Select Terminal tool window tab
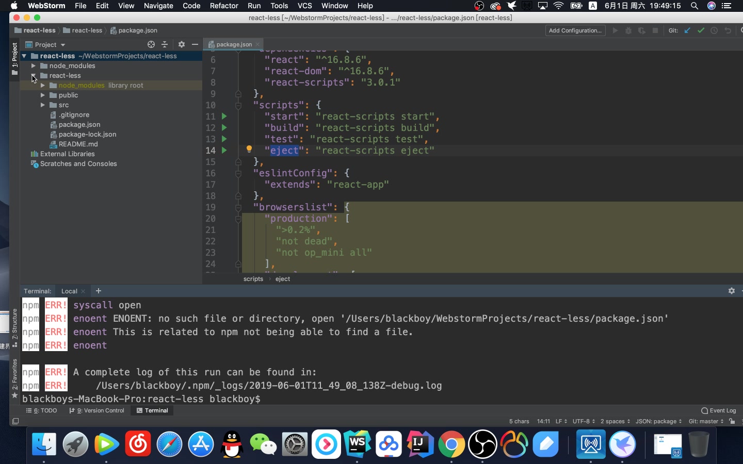Screen dimensions: 743x464 (152, 411)
